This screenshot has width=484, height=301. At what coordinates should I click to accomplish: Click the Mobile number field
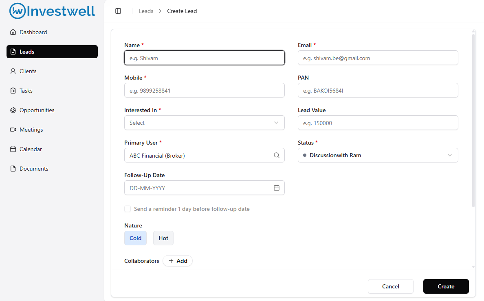pyautogui.click(x=205, y=90)
